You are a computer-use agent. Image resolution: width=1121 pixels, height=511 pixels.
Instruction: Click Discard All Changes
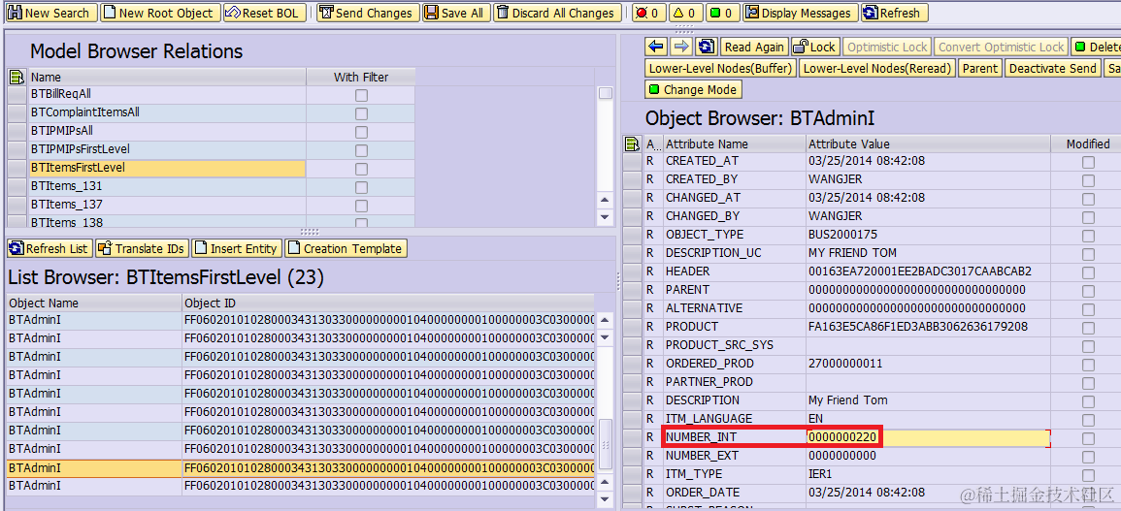[557, 13]
